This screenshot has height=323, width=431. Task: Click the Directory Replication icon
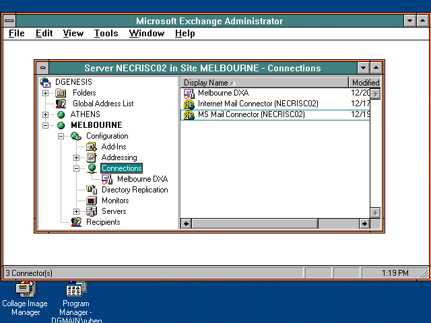92,190
